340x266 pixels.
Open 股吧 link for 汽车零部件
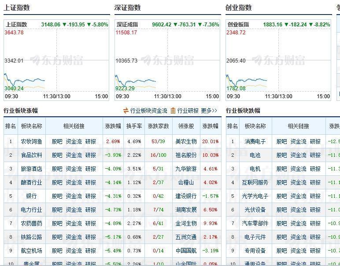click(282, 223)
